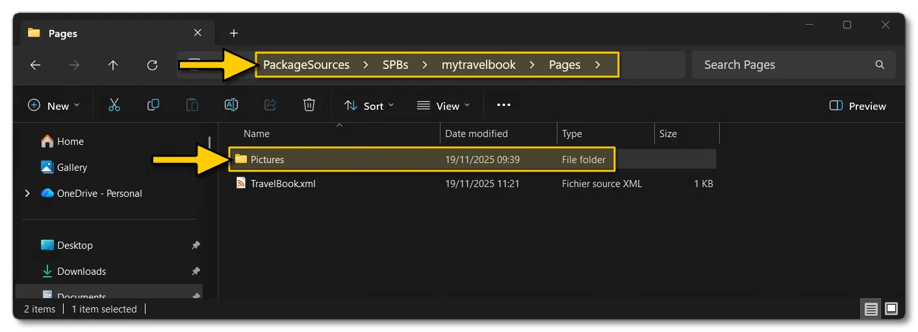Viewport: 918px width, 332px height.
Task: Open the Sort dropdown menu
Action: (368, 106)
